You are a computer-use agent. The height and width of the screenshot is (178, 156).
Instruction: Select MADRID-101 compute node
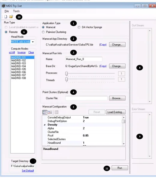click(22, 57)
